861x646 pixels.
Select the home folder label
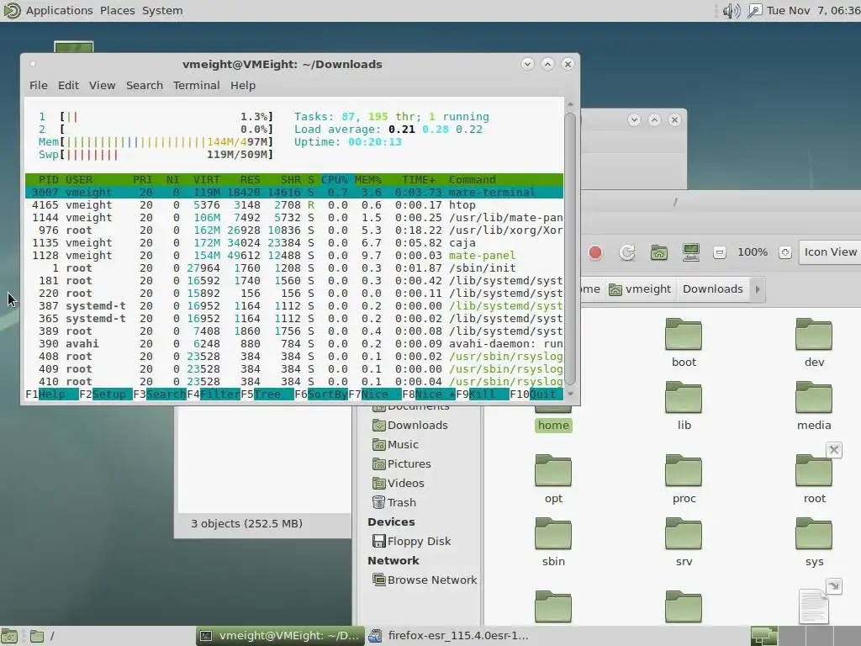553,425
